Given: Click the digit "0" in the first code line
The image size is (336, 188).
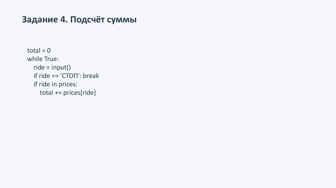Looking at the screenshot, I should pyautogui.click(x=49, y=51).
